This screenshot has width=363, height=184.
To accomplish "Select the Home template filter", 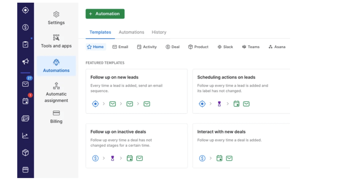I will tap(95, 47).
